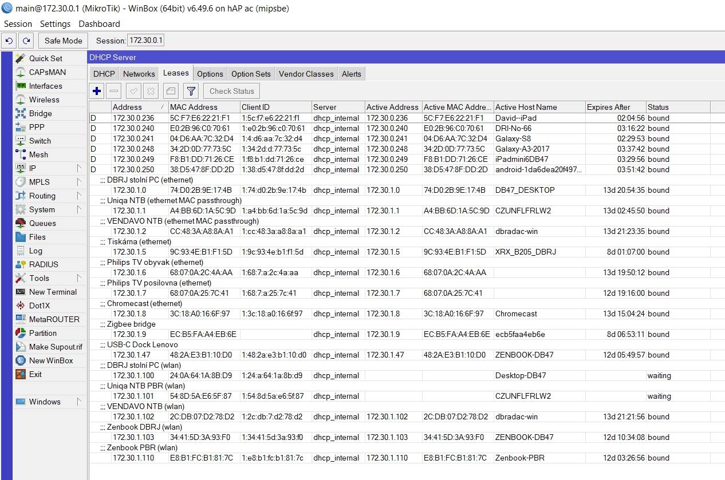The height and width of the screenshot is (480, 725).
Task: Open Switch settings icon
Action: [x=21, y=141]
